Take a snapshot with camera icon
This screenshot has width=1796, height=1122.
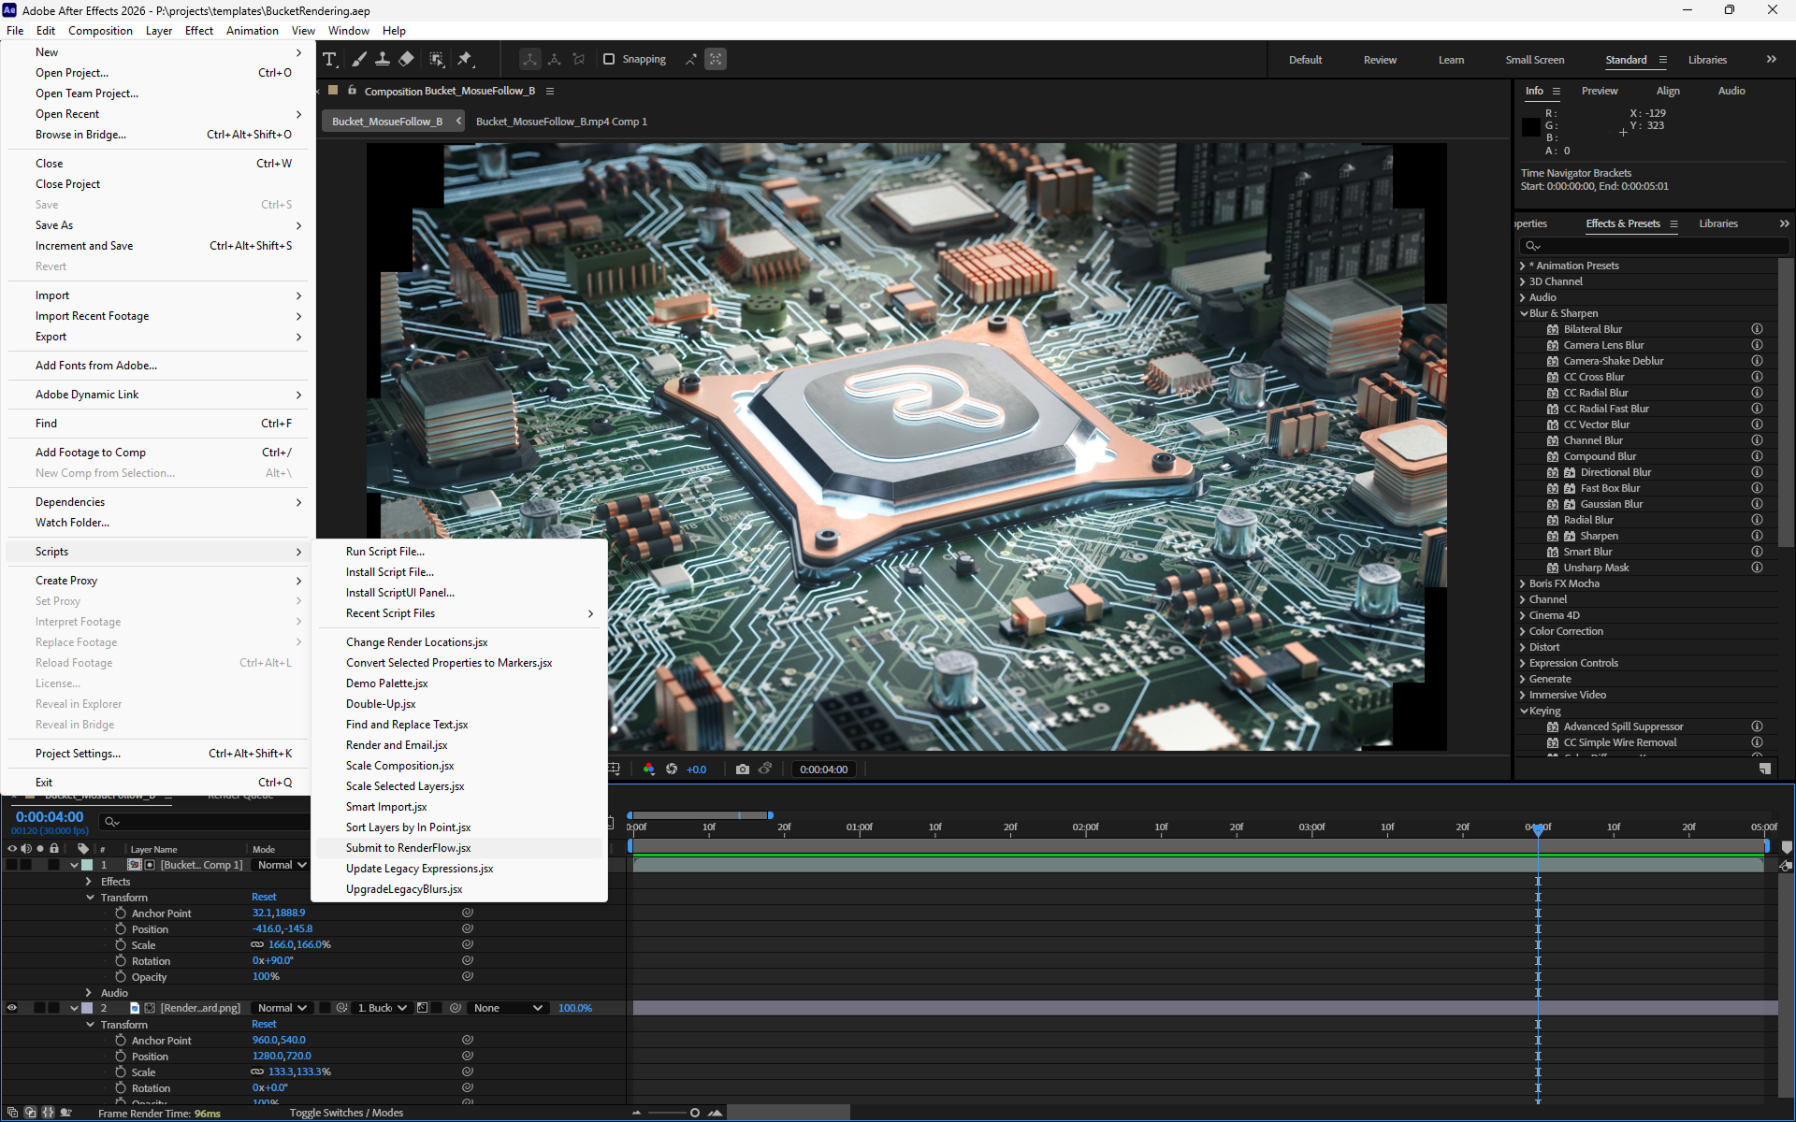tap(743, 769)
